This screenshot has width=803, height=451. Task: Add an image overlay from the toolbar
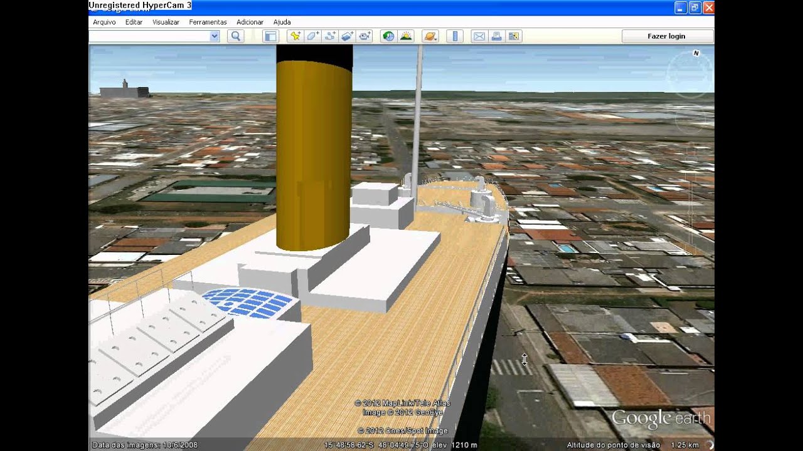coord(348,36)
